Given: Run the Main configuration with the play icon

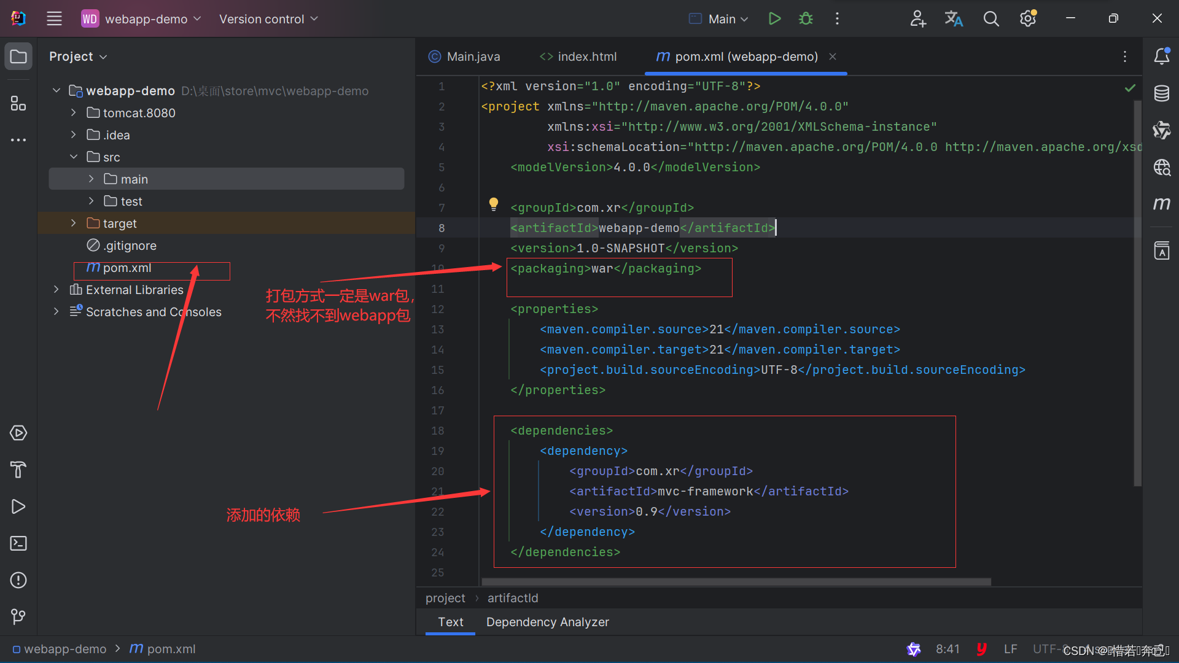Looking at the screenshot, I should (774, 18).
